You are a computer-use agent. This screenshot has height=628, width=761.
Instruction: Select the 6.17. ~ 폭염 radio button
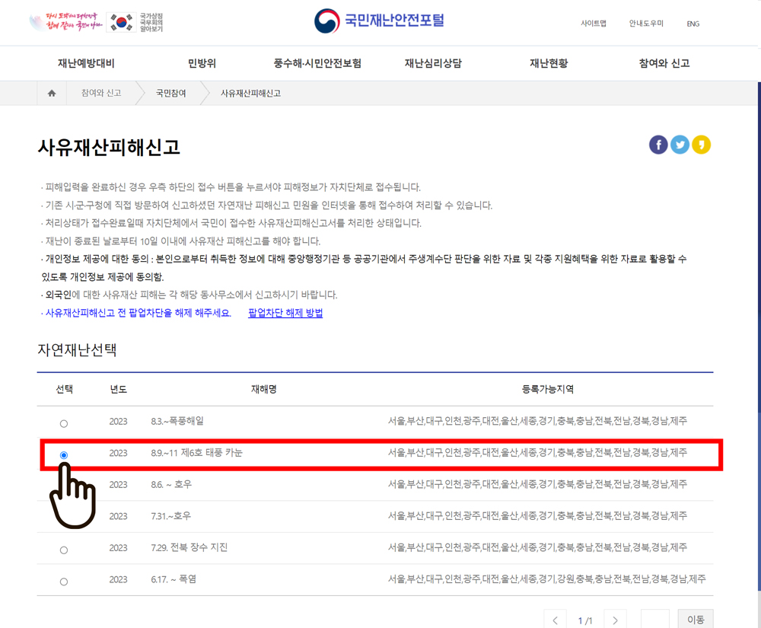(64, 580)
